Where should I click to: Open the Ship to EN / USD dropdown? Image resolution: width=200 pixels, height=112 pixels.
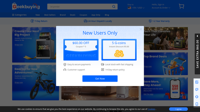click(x=136, y=8)
